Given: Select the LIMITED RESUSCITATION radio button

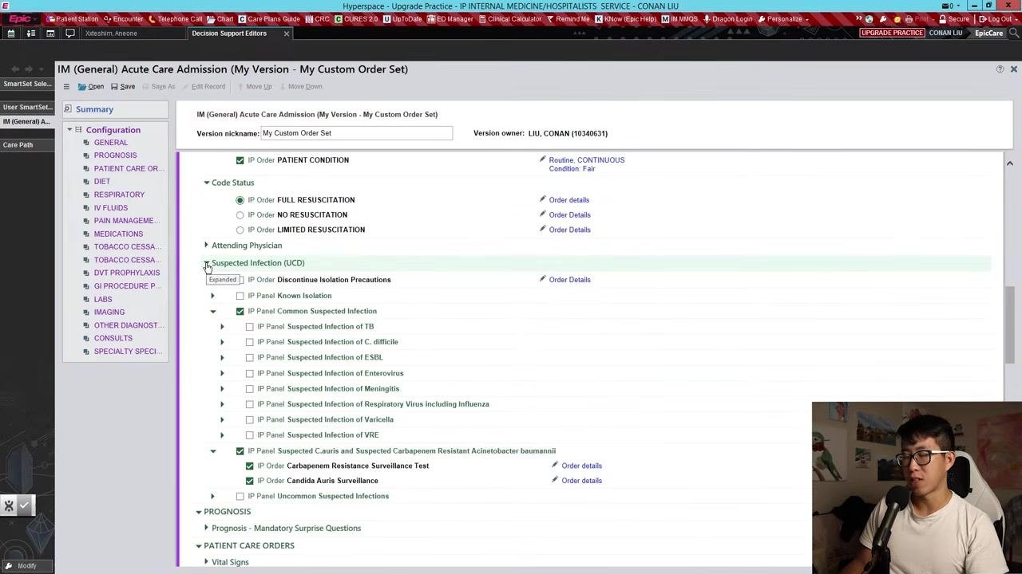Looking at the screenshot, I should tap(240, 230).
